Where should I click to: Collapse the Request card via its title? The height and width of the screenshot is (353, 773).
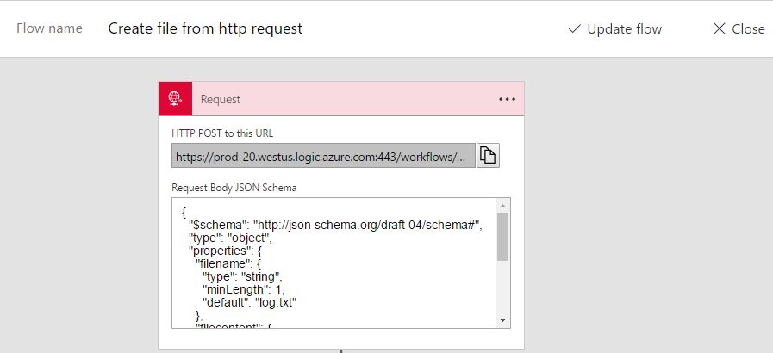point(221,99)
